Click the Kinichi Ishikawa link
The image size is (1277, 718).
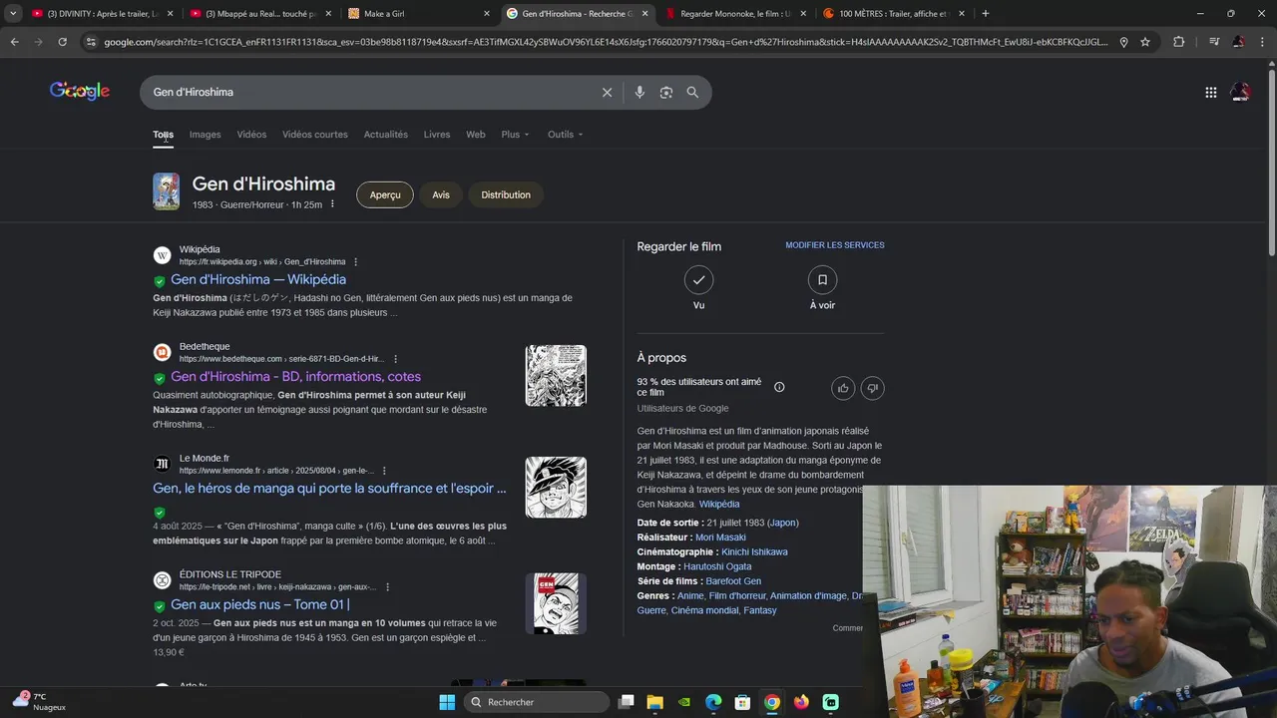click(754, 551)
